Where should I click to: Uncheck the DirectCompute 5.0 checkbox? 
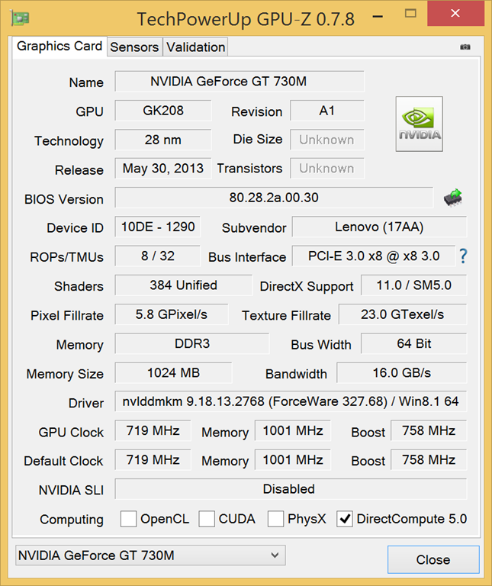pos(345,519)
